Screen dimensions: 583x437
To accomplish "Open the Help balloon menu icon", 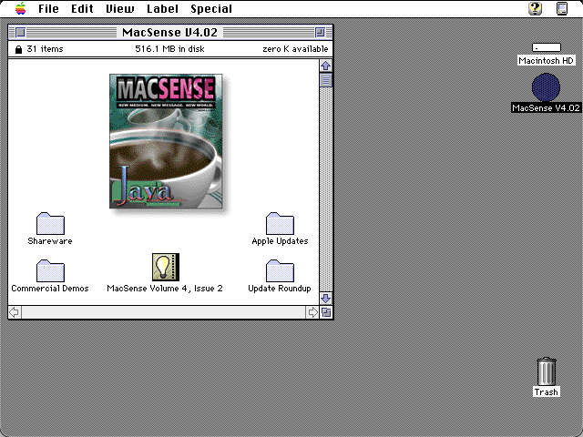I will pos(535,8).
